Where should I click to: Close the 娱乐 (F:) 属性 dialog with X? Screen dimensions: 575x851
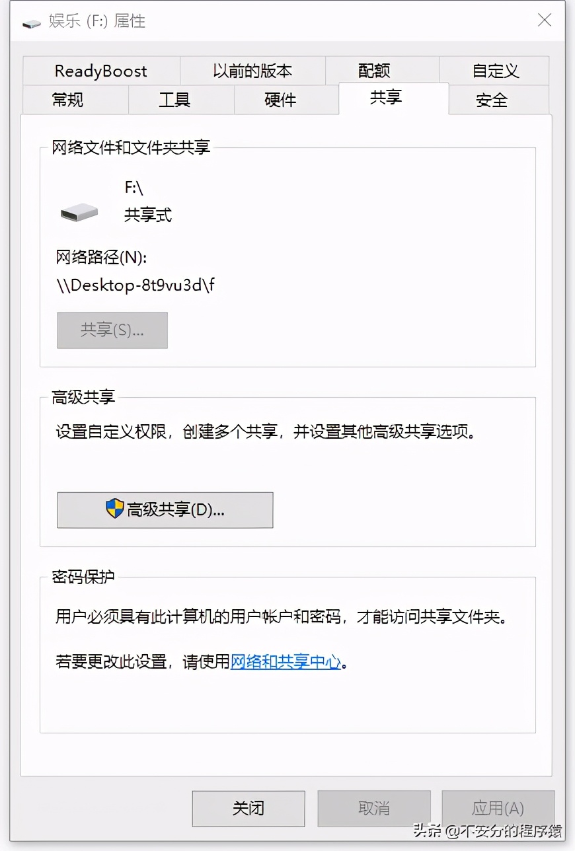click(x=544, y=20)
